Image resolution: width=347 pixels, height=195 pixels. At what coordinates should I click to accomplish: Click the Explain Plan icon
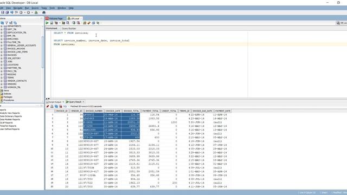[x=56, y=23]
